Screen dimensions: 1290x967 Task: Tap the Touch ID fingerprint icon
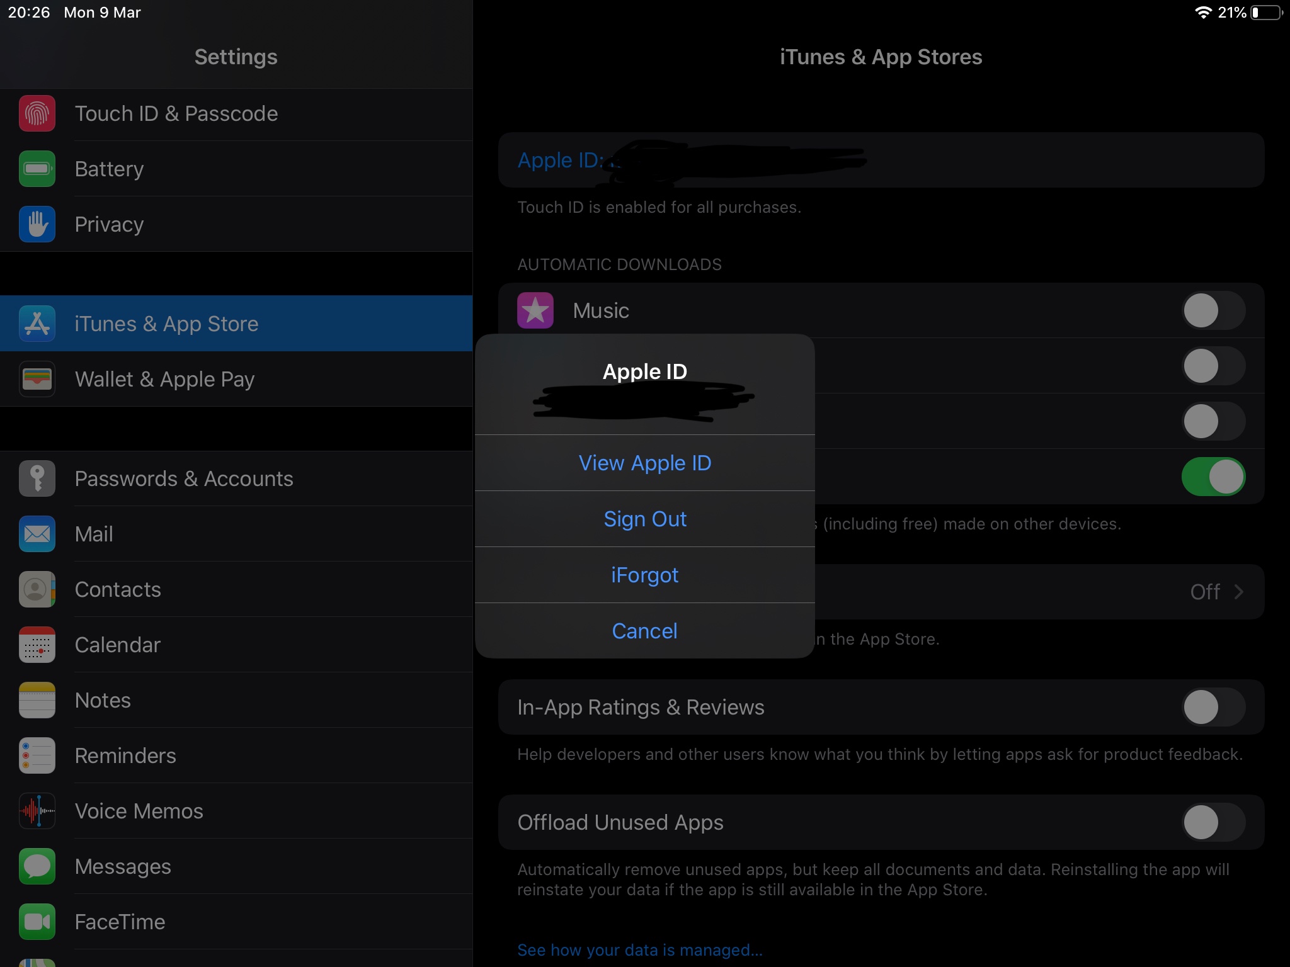pyautogui.click(x=37, y=113)
